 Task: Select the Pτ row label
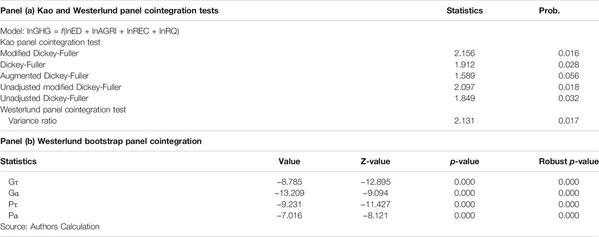pyautogui.click(x=12, y=205)
